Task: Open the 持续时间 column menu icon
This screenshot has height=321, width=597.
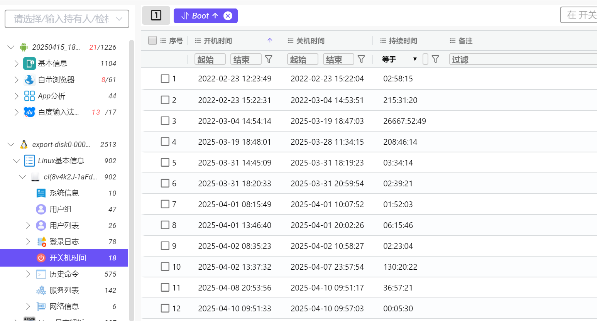Action: point(383,41)
